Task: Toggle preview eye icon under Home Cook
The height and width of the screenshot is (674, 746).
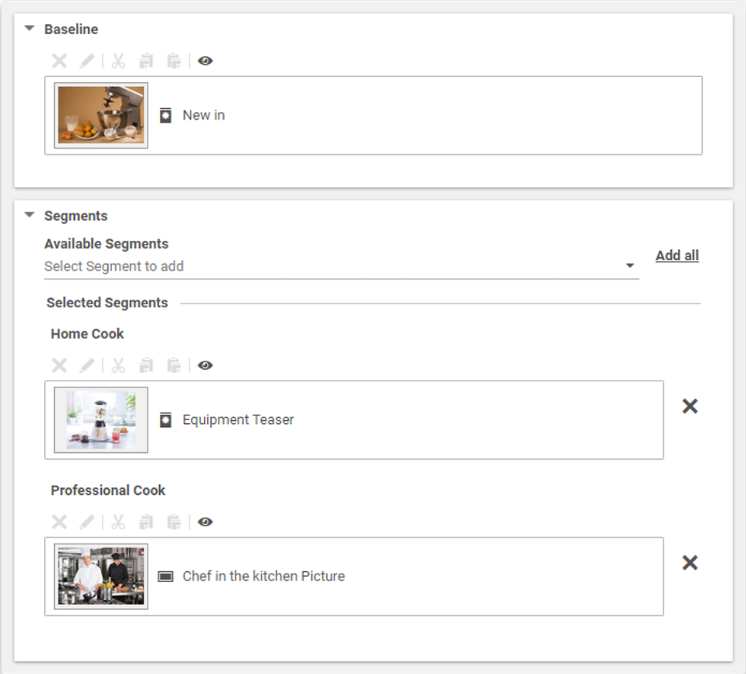Action: pyautogui.click(x=205, y=364)
